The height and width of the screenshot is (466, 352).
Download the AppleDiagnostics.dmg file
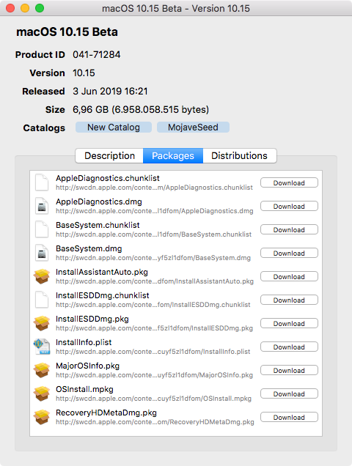tap(289, 206)
